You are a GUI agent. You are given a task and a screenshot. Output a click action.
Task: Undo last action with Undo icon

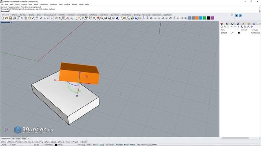33,18
